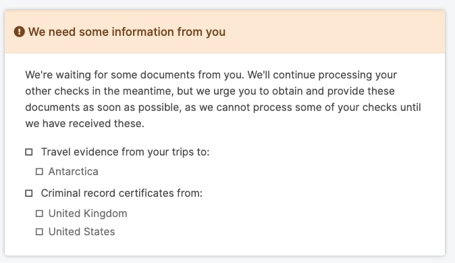The image size is (455, 263).
Task: Click blank white space right of Antarctica
Action: 261,172
